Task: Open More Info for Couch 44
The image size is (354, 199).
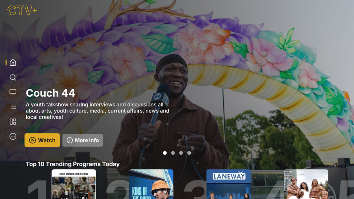Action: pos(83,140)
